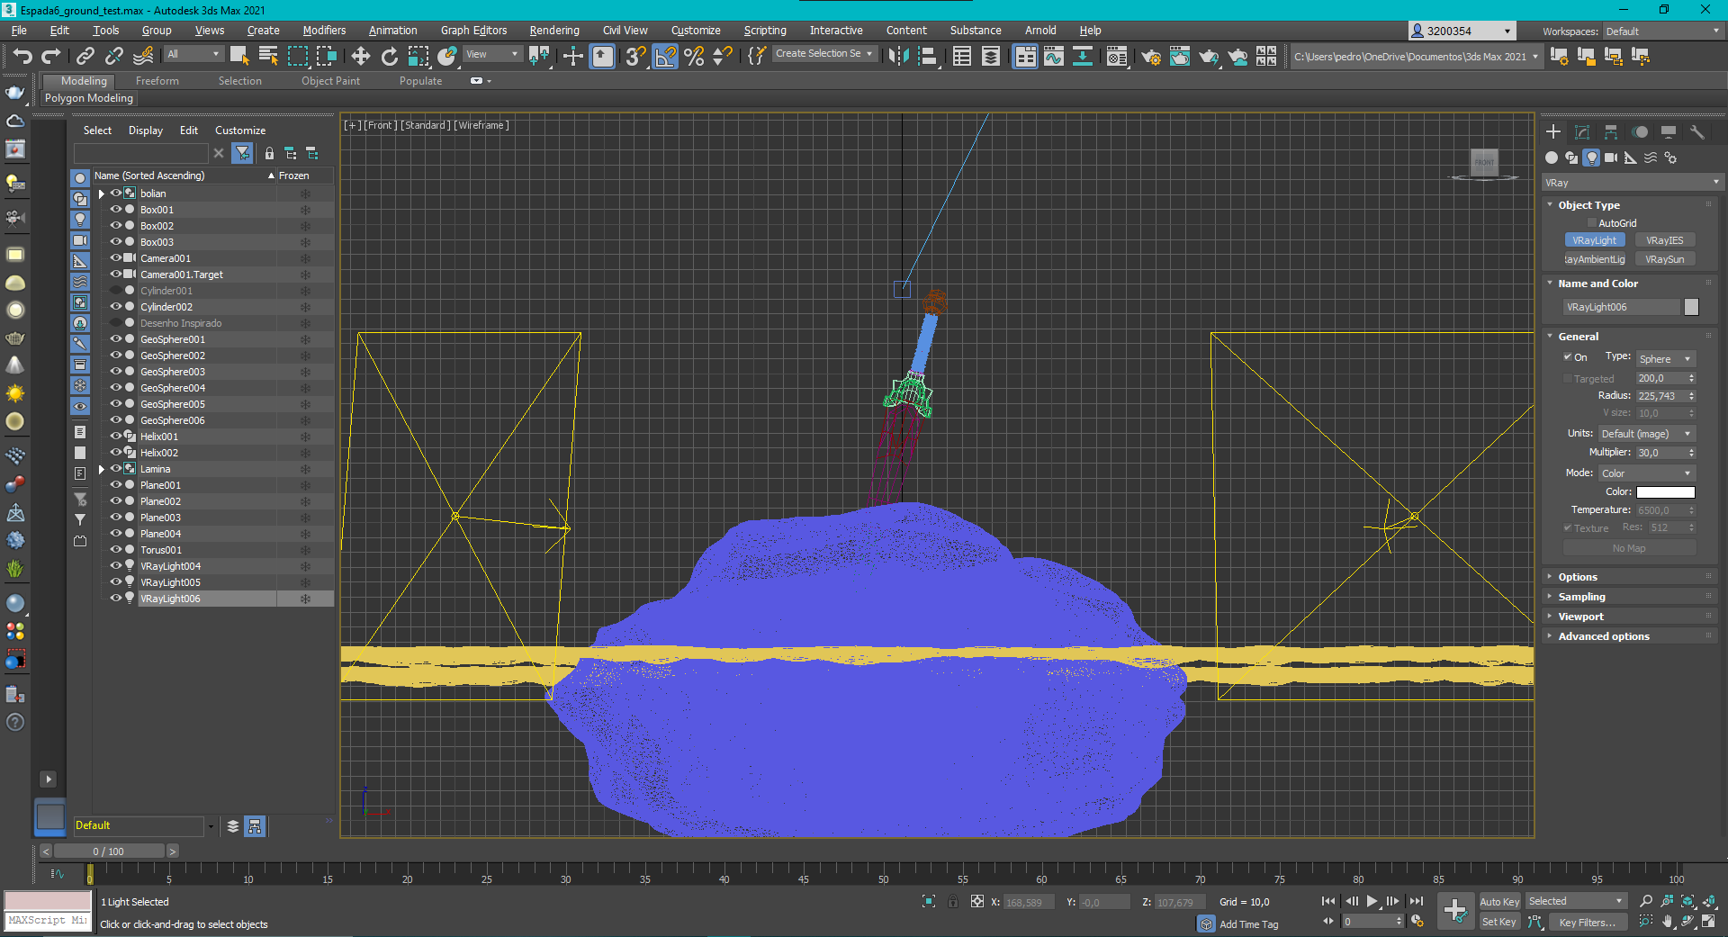Image resolution: width=1728 pixels, height=937 pixels.
Task: Open the Mode Color dropdown
Action: click(1646, 473)
